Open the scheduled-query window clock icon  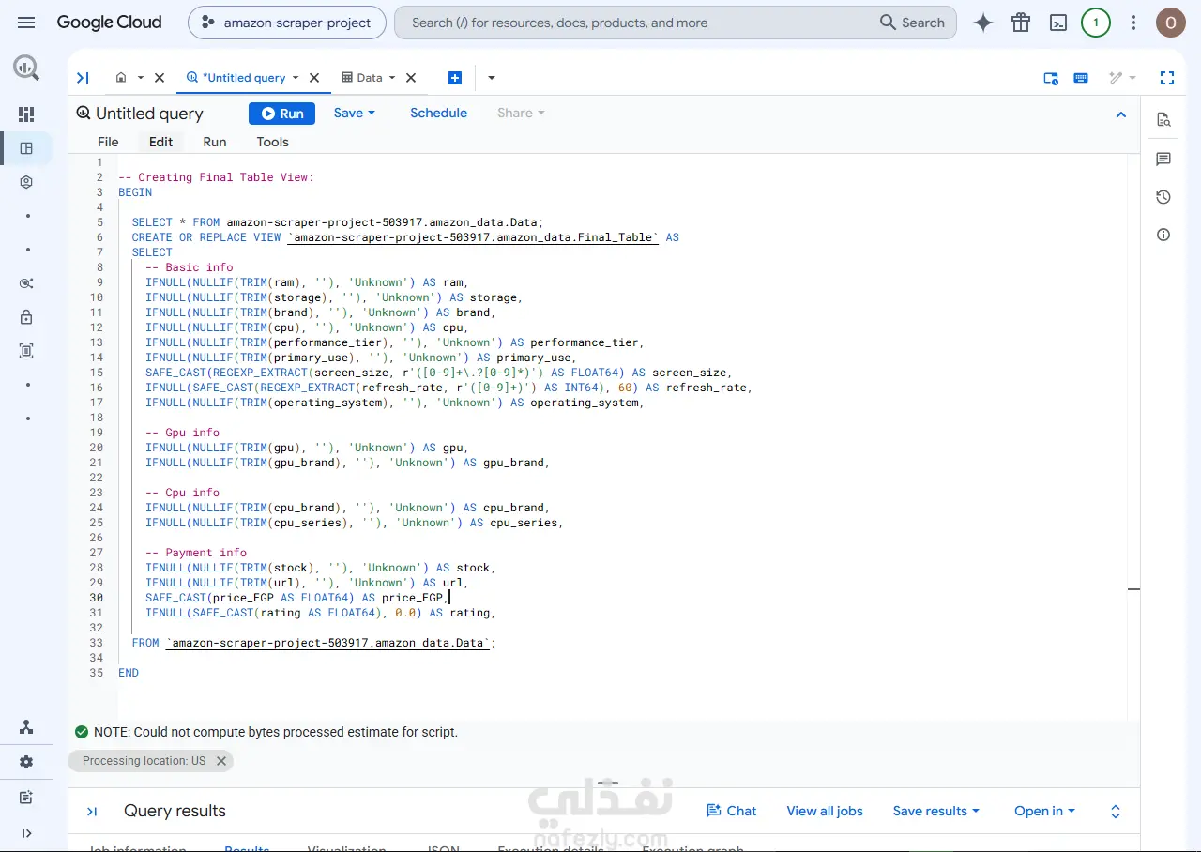tap(1051, 78)
